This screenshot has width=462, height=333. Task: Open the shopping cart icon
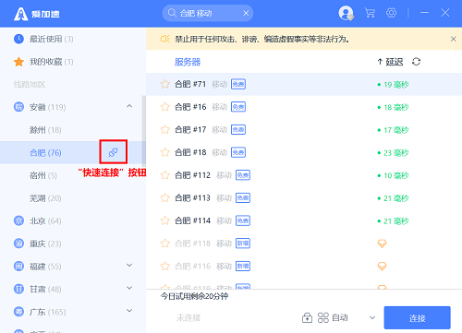click(370, 13)
